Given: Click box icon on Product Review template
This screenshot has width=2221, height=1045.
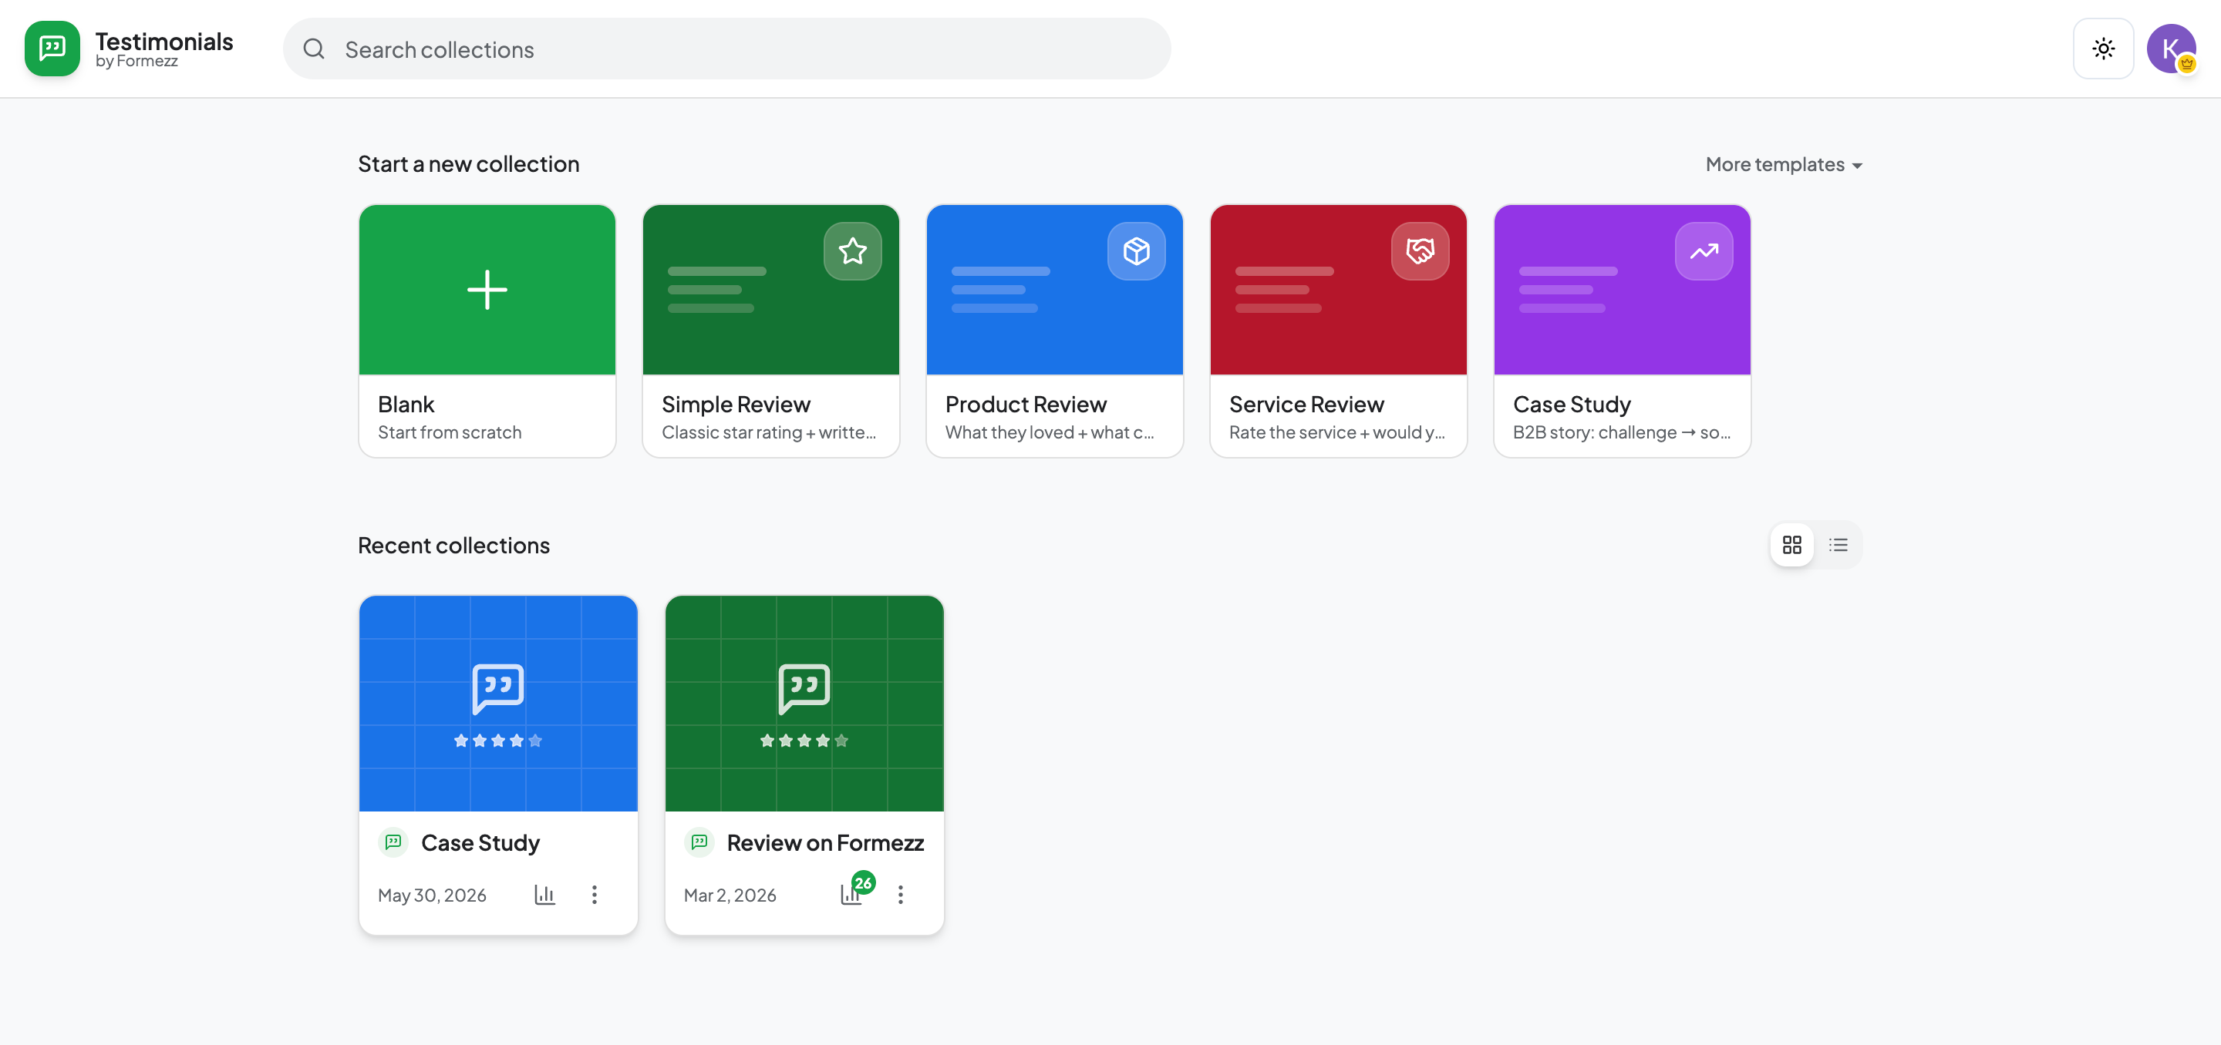Looking at the screenshot, I should click(x=1135, y=251).
